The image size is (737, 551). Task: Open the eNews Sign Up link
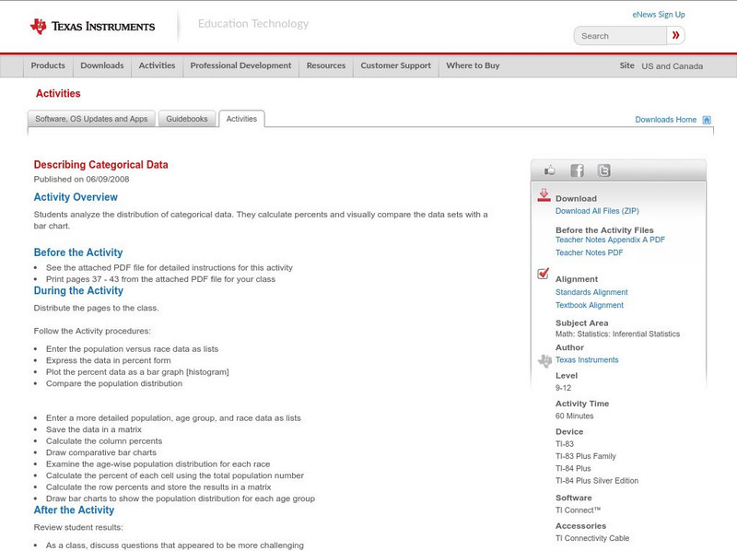click(x=659, y=15)
